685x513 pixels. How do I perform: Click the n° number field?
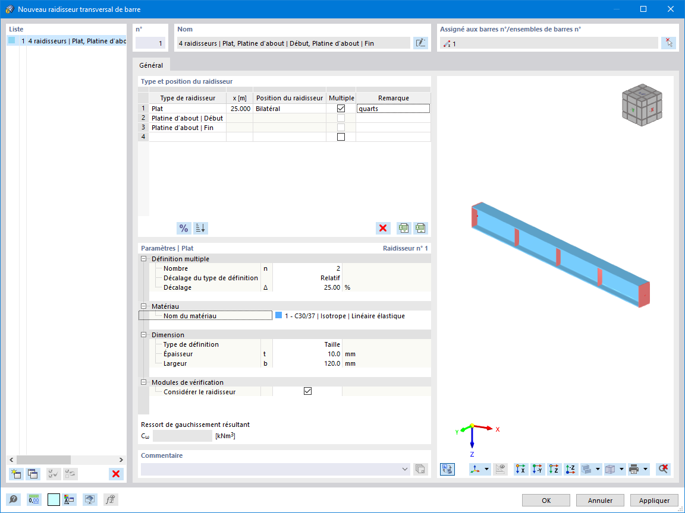coord(150,43)
